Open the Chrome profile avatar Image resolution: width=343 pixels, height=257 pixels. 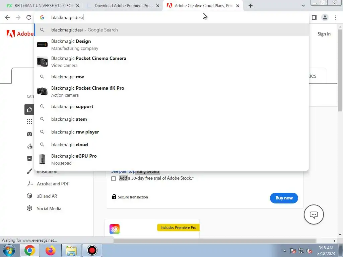point(325,17)
